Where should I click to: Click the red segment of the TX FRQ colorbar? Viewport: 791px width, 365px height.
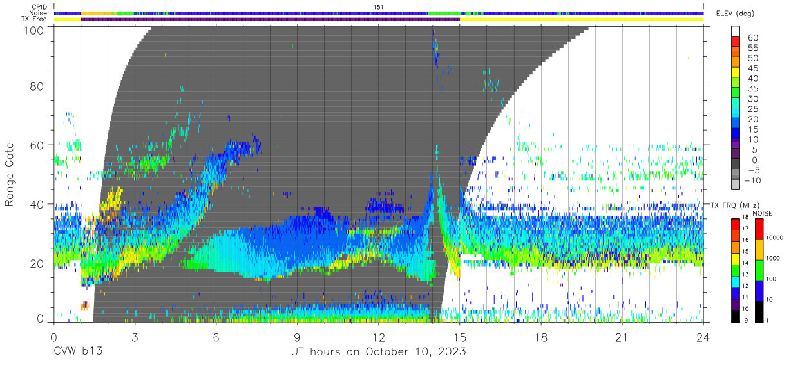pos(736,224)
